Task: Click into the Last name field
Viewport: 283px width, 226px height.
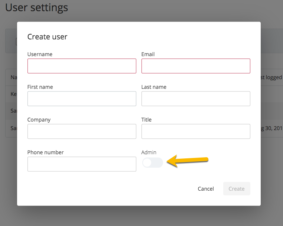Action: click(196, 99)
